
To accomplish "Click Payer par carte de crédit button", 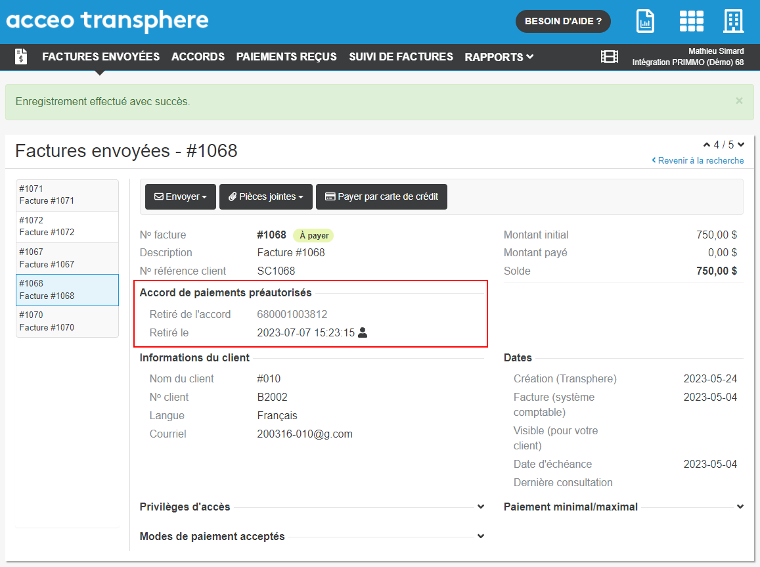I will tap(382, 197).
